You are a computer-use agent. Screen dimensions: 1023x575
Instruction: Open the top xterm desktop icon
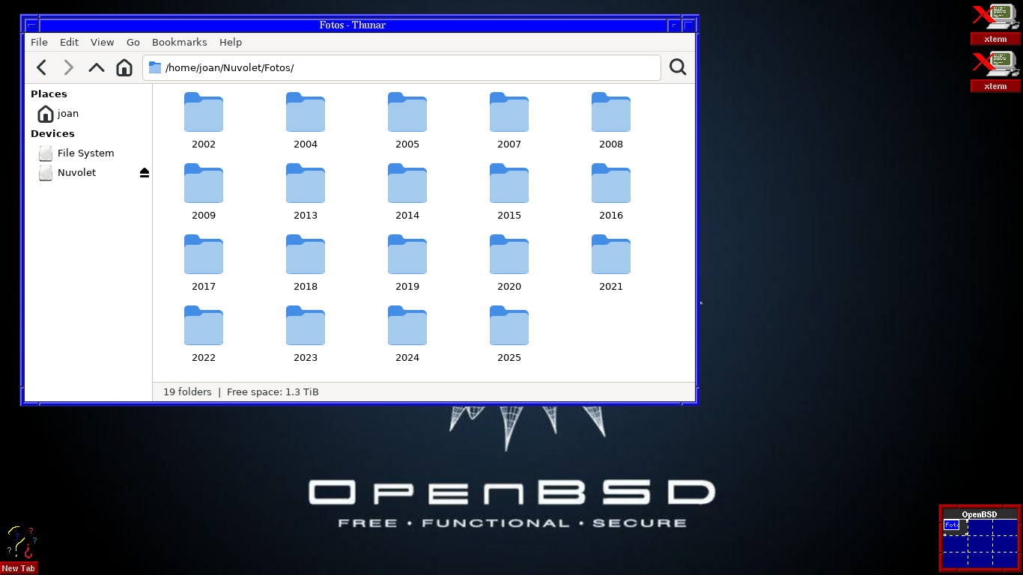996,24
